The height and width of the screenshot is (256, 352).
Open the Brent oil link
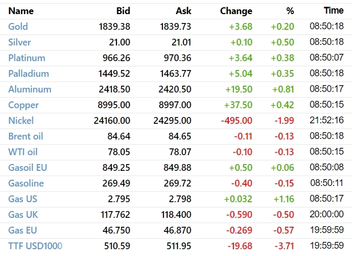pyautogui.click(x=26, y=136)
